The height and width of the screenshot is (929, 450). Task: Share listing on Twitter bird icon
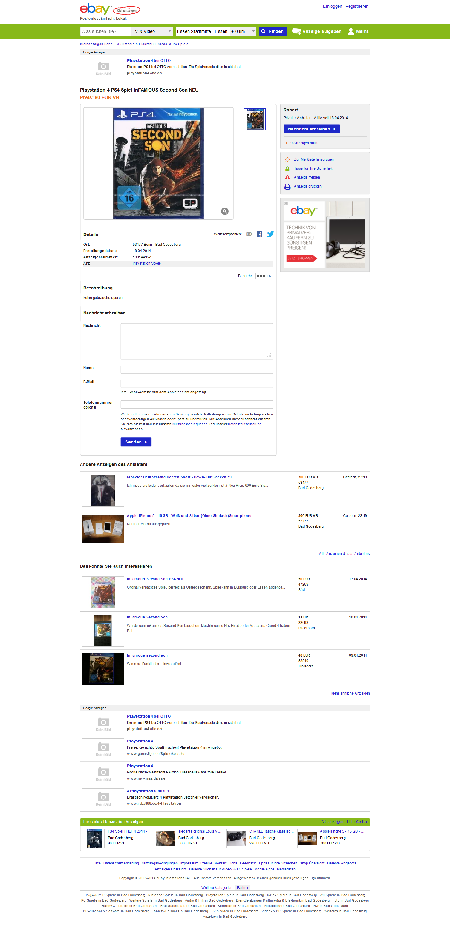point(270,234)
